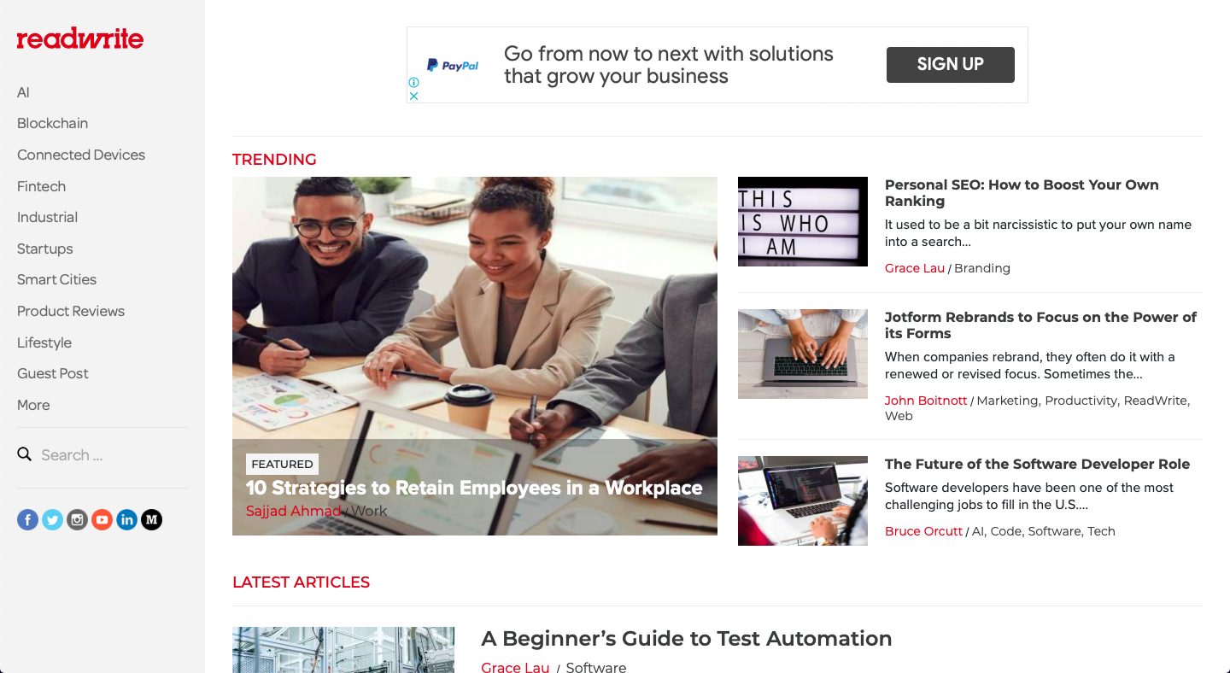Open the LinkedIn social icon
Screen dimensions: 1230x673
(127, 519)
